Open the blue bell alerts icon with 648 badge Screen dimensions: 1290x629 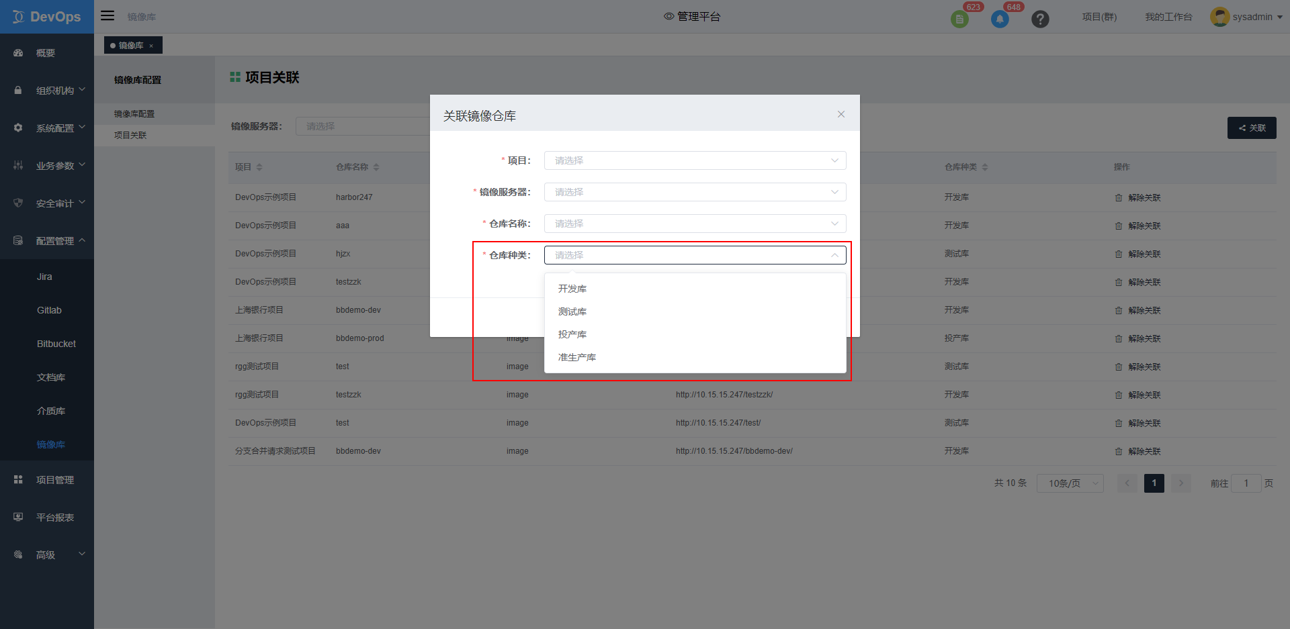click(x=1000, y=19)
